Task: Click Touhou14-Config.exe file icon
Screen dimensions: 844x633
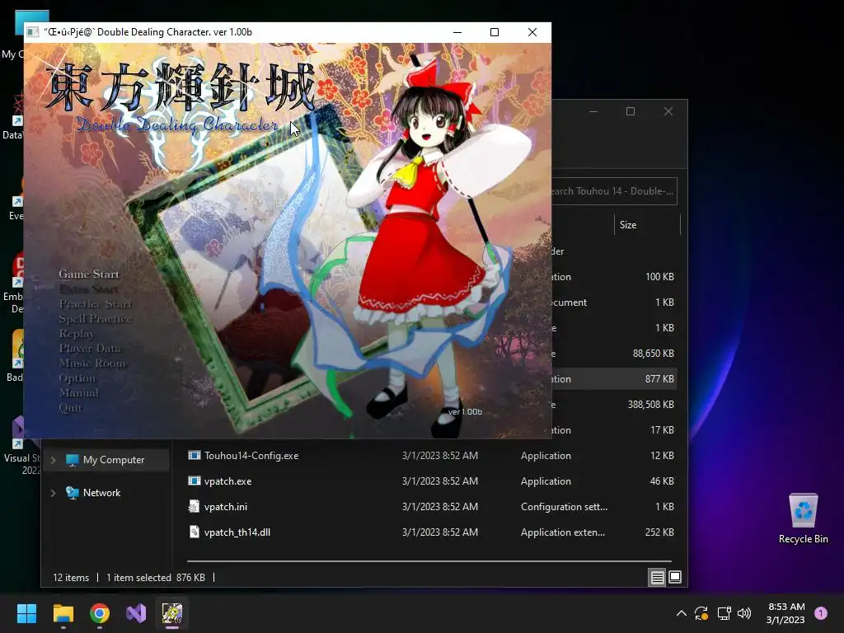Action: click(195, 455)
